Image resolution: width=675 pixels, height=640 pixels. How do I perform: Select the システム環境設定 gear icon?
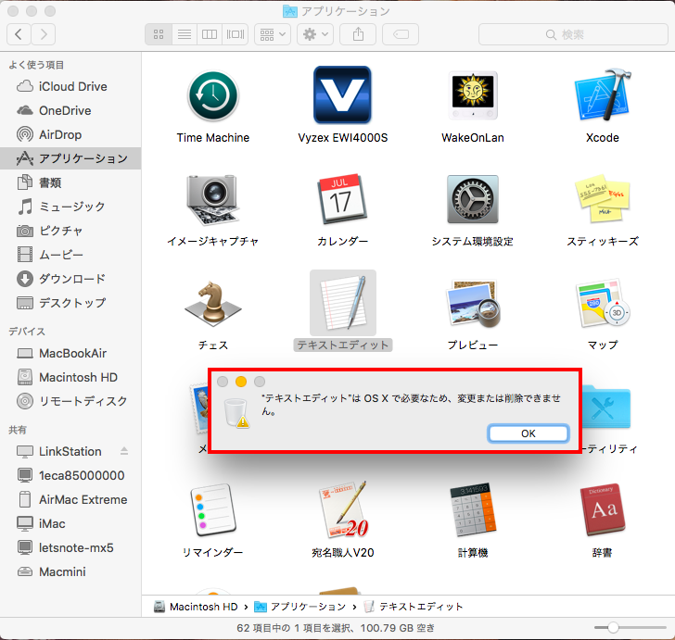coord(473,199)
